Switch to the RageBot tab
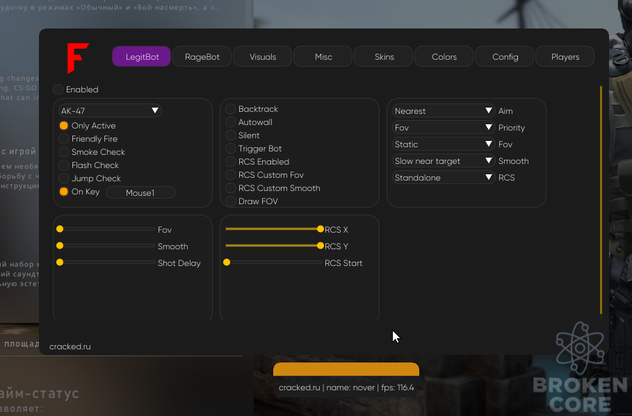 pyautogui.click(x=202, y=57)
